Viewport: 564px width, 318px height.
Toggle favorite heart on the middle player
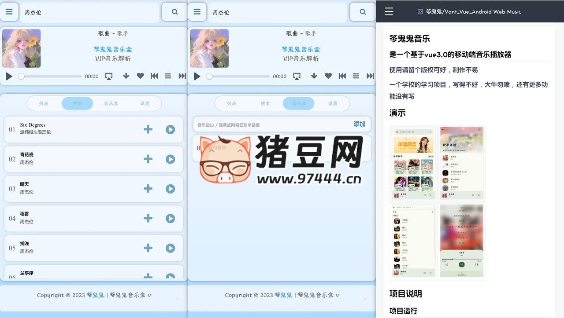[x=328, y=76]
